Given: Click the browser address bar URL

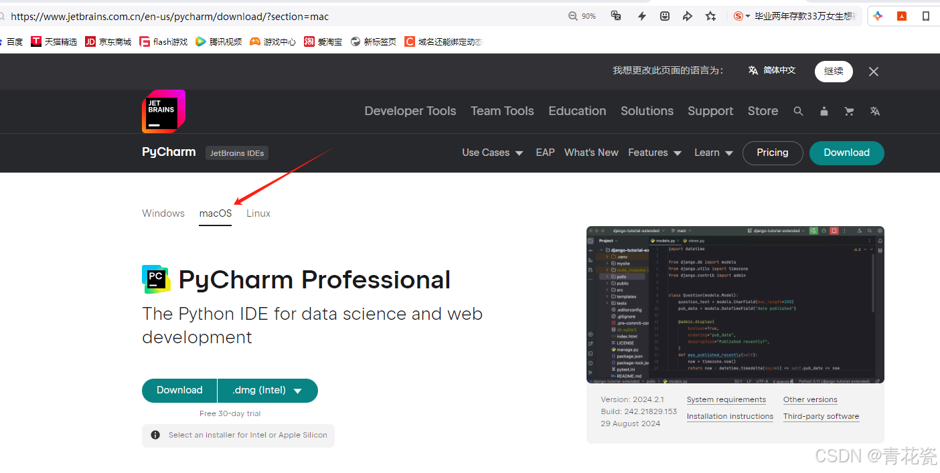Looking at the screenshot, I should point(170,16).
